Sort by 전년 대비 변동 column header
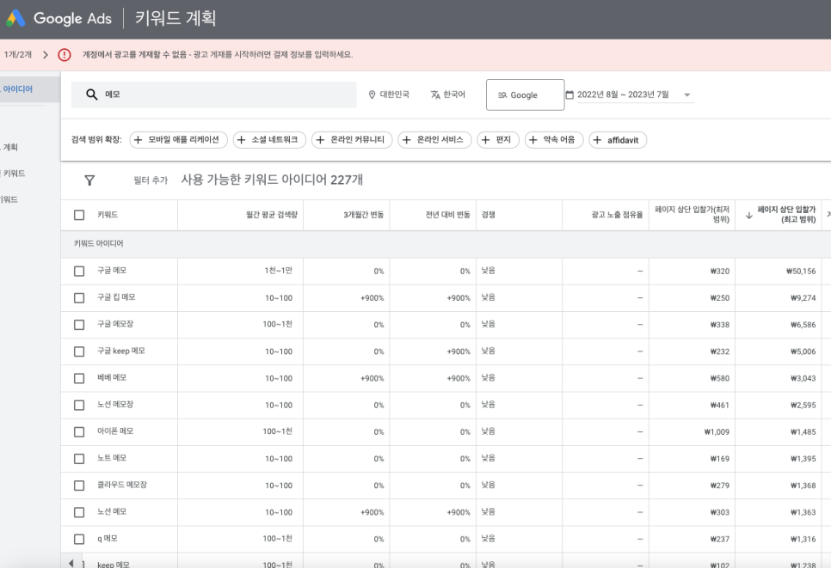Screen dimensions: 831x568 448,215
